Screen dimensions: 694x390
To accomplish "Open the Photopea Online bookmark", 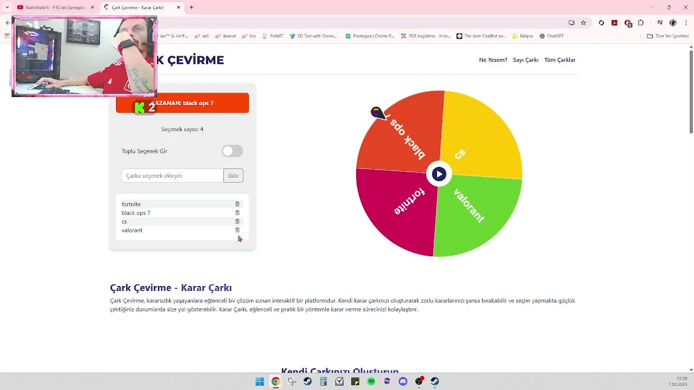I will tap(370, 36).
